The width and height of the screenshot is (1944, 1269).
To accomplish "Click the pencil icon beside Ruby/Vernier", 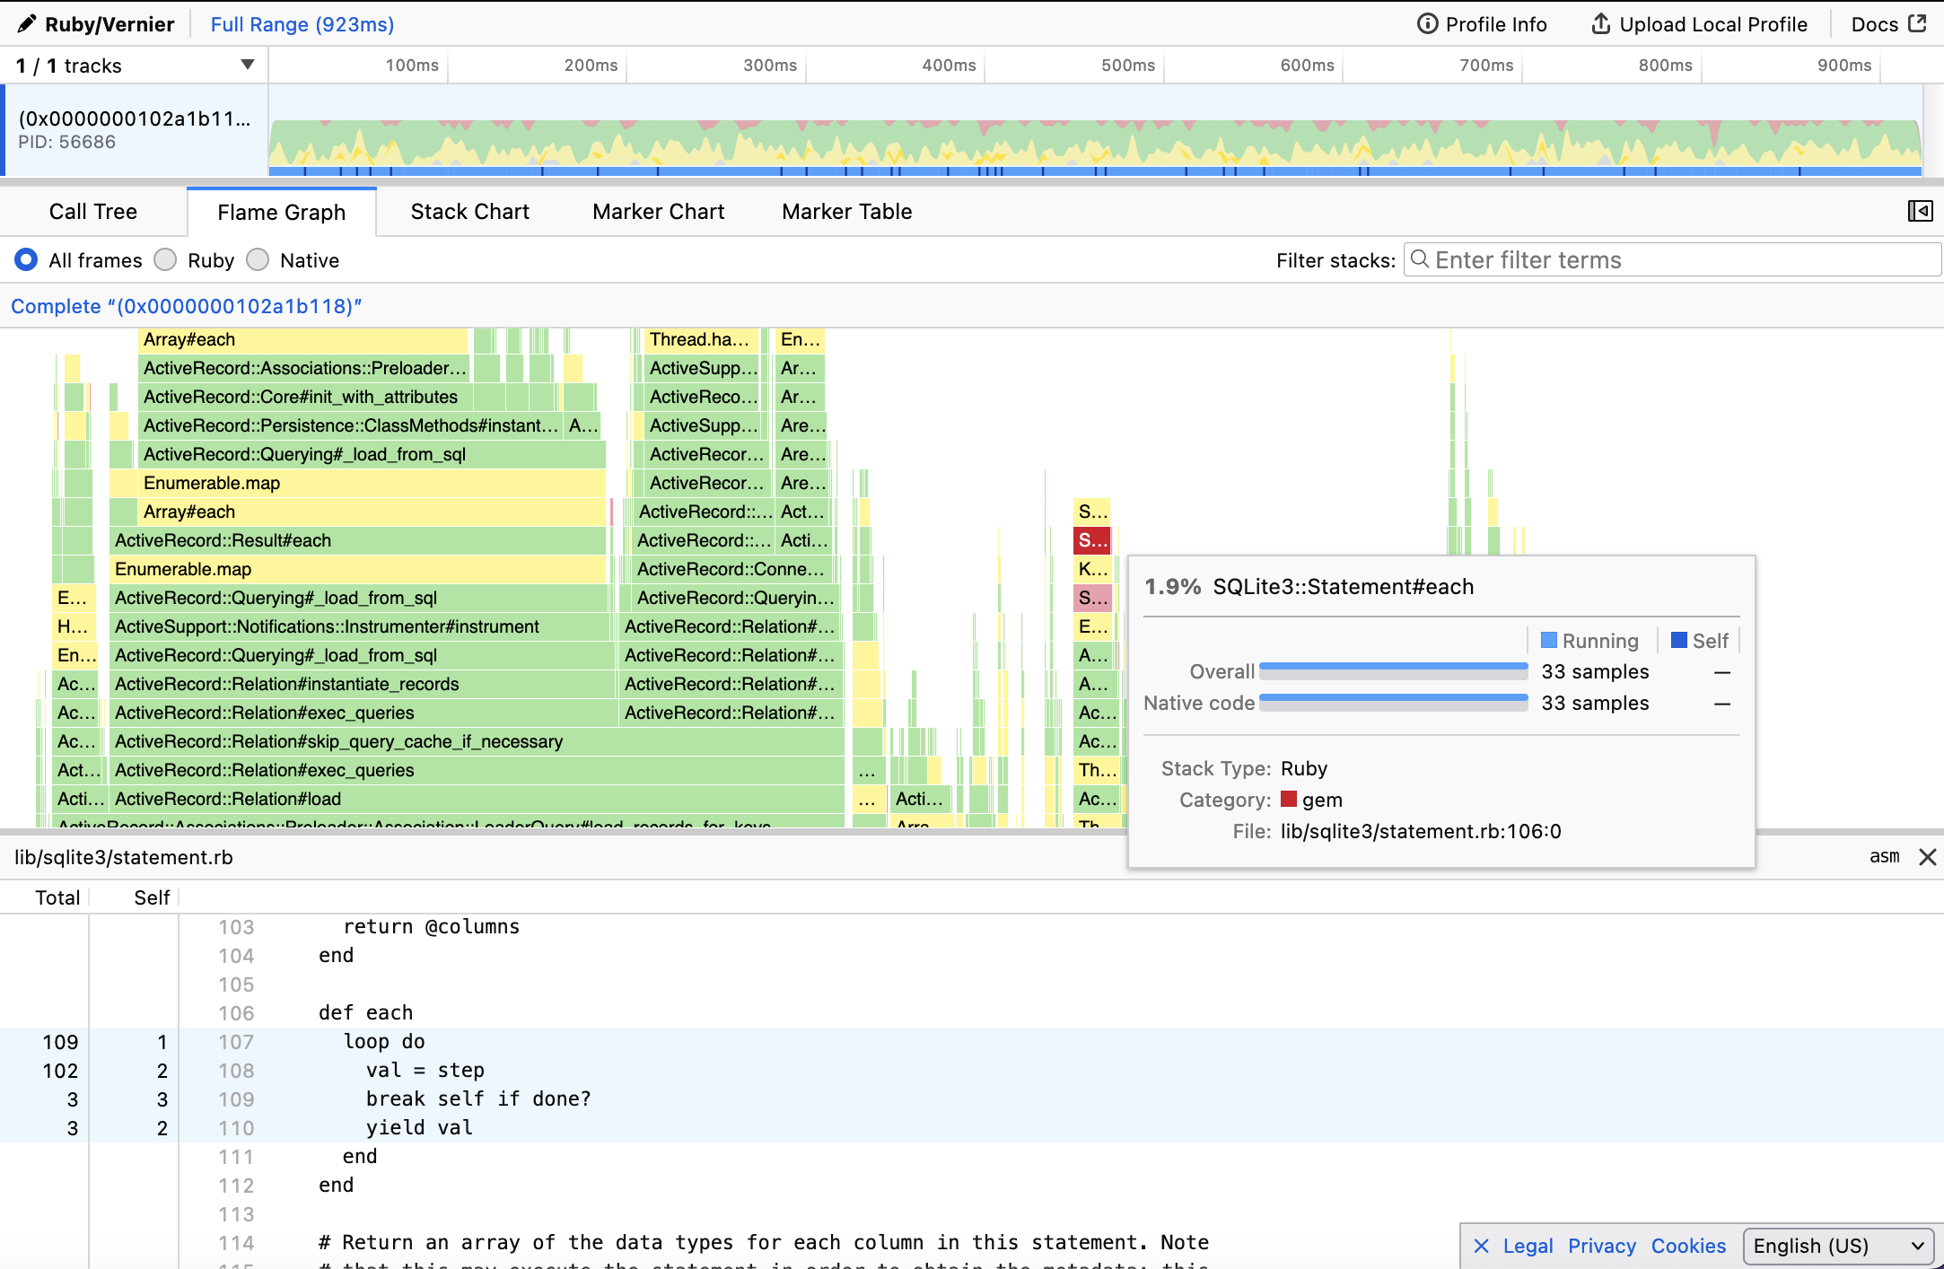I will click(x=27, y=24).
